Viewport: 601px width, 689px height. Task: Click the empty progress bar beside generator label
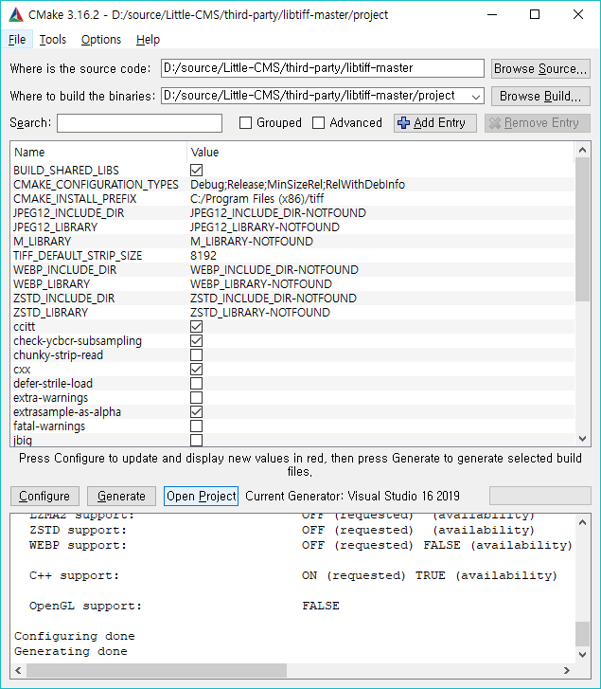pyautogui.click(x=540, y=496)
